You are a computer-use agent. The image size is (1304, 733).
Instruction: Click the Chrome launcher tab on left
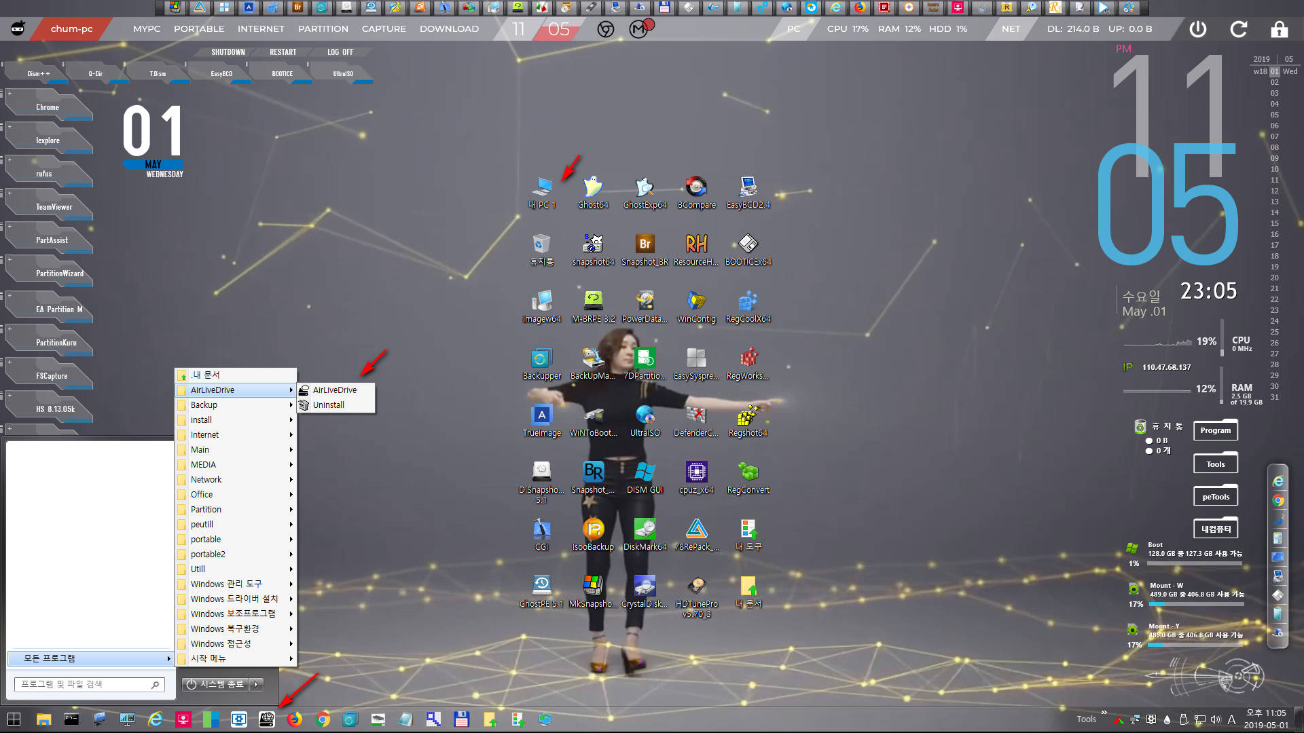pyautogui.click(x=48, y=107)
